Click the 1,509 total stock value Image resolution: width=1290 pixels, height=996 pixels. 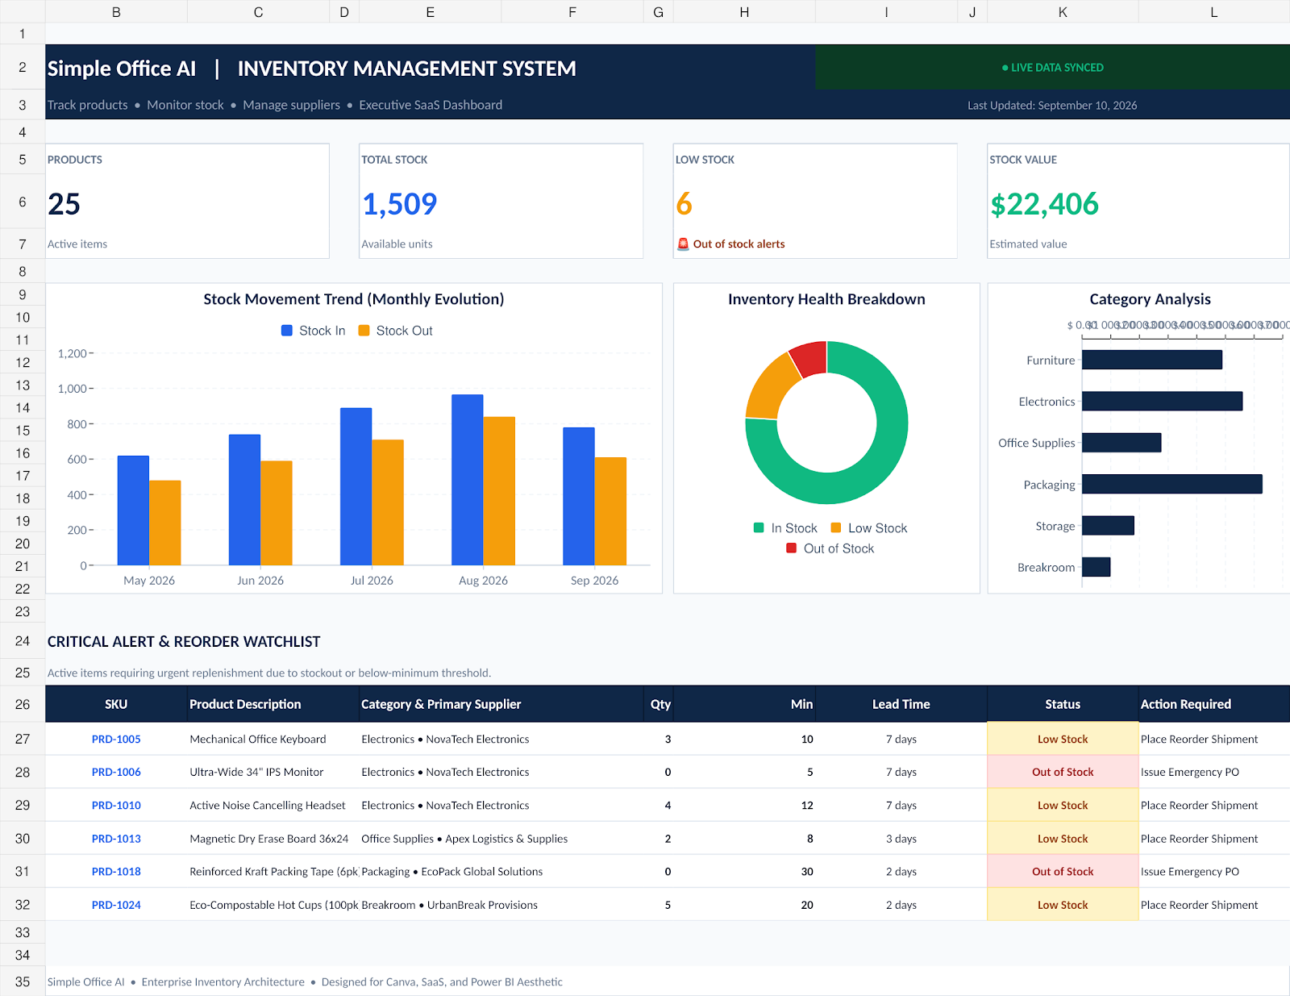pos(399,204)
